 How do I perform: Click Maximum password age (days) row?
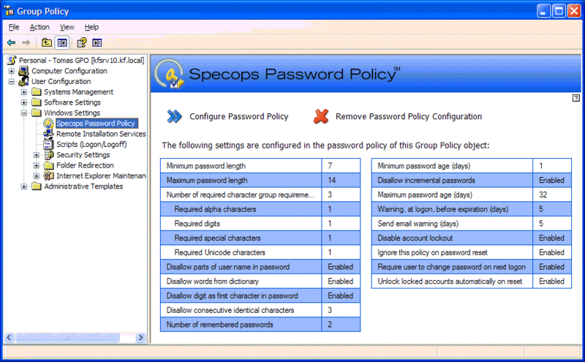[x=471, y=195]
